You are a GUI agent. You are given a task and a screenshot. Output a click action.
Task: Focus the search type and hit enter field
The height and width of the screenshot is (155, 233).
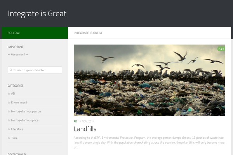point(35,70)
